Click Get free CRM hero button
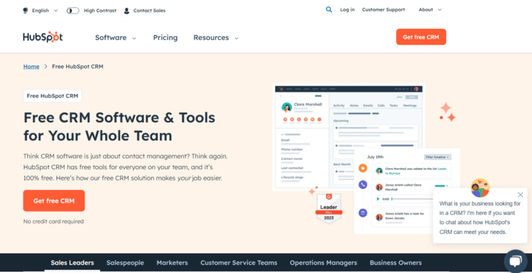 pos(54,201)
